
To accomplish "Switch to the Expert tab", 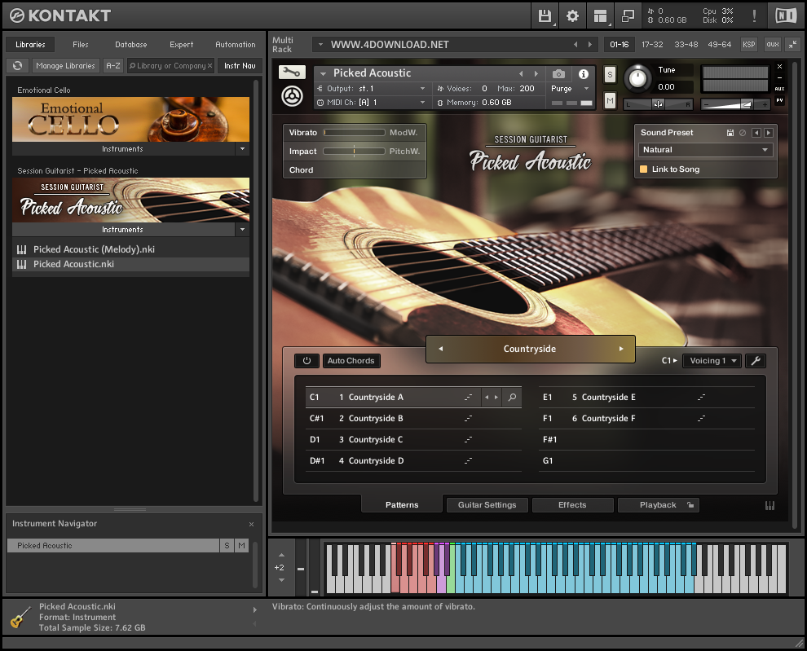I will click(x=182, y=45).
